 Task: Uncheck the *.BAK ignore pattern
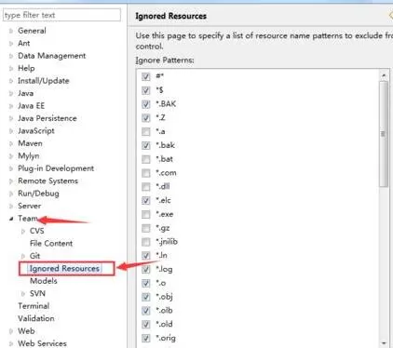click(x=146, y=104)
